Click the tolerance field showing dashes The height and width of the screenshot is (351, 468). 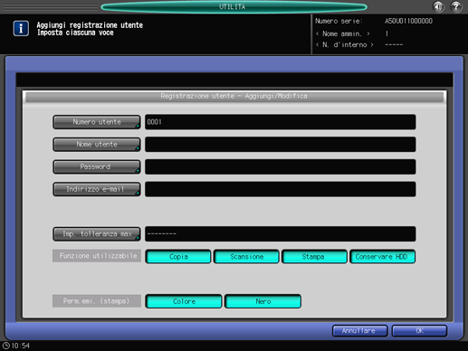(281, 233)
